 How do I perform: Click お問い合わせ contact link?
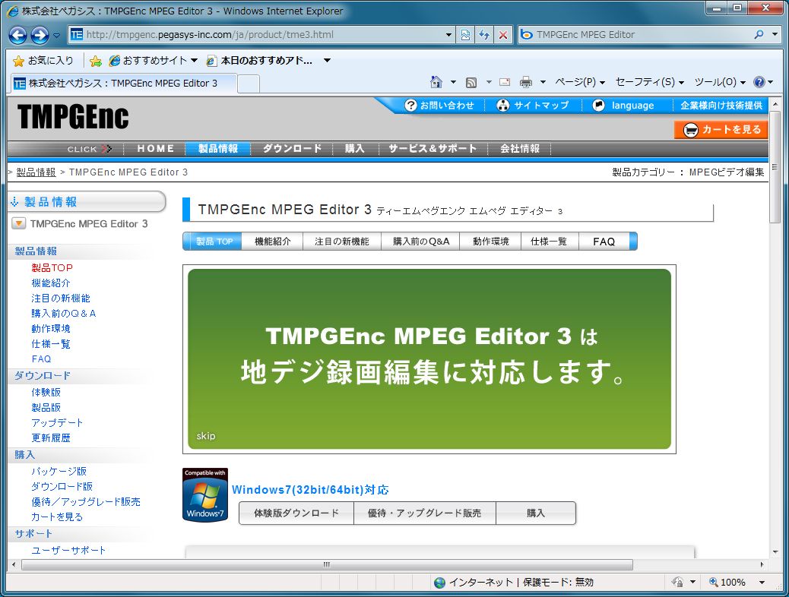pyautogui.click(x=440, y=106)
